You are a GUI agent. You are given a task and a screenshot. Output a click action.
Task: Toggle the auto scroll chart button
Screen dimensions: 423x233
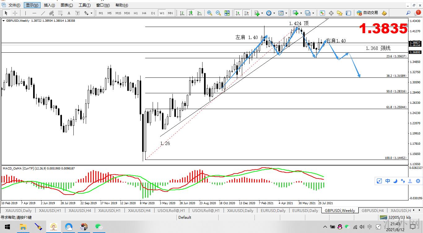coord(238,13)
